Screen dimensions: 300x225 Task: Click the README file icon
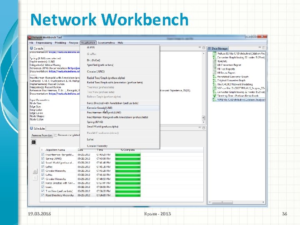pyautogui.click(x=215, y=61)
